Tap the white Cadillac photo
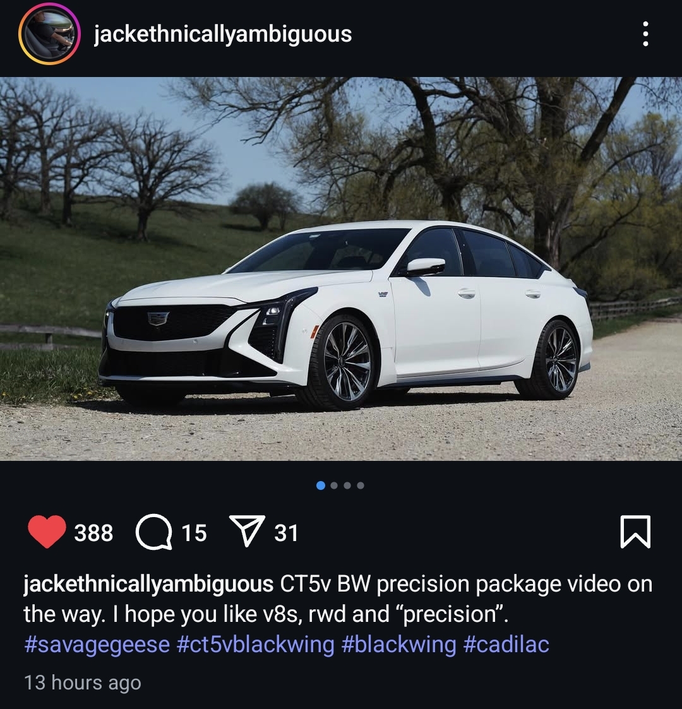 point(341,268)
